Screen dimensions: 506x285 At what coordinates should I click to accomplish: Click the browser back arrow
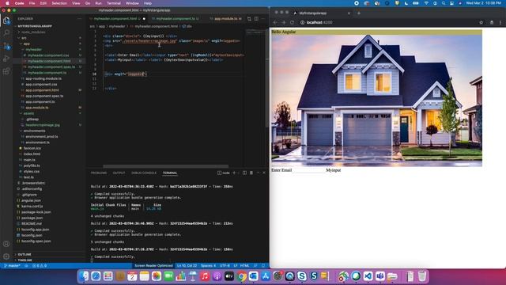point(275,23)
